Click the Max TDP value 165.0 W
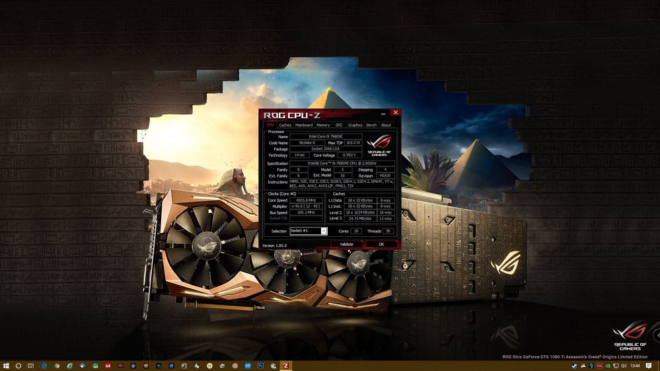The width and height of the screenshot is (660, 371). tap(353, 143)
